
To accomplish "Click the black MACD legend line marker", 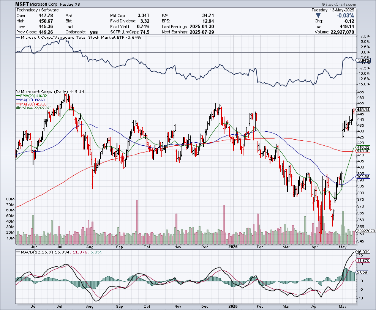I will tap(18, 252).
